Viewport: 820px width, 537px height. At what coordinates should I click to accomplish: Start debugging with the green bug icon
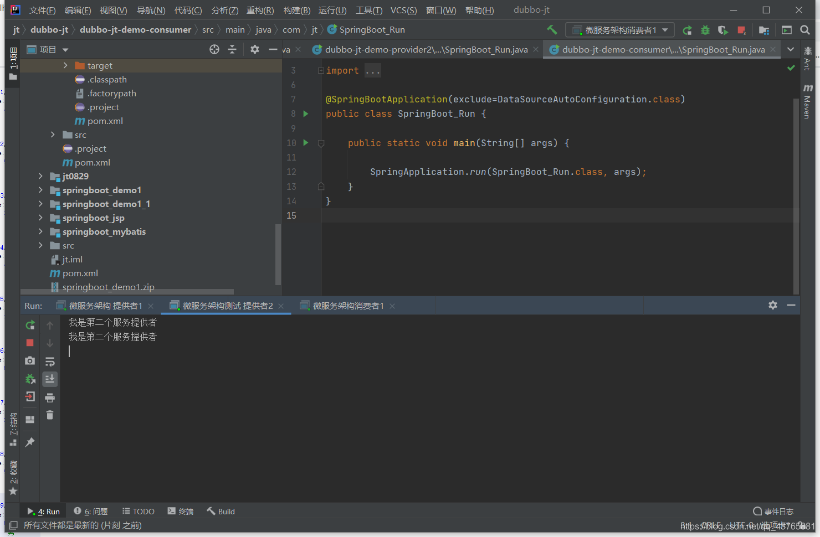point(705,30)
